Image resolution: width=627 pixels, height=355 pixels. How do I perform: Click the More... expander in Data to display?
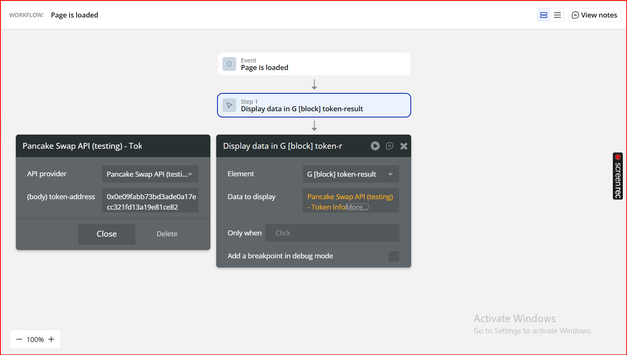pyautogui.click(x=357, y=207)
